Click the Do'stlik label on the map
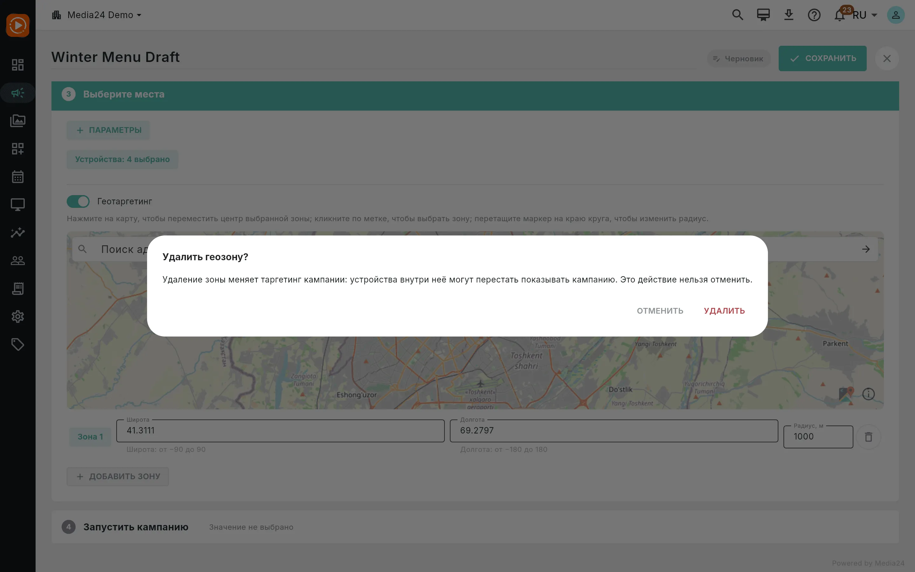Screen dimensions: 915x572 pos(620,390)
